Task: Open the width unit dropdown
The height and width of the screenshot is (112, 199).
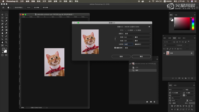Action: 142,37
